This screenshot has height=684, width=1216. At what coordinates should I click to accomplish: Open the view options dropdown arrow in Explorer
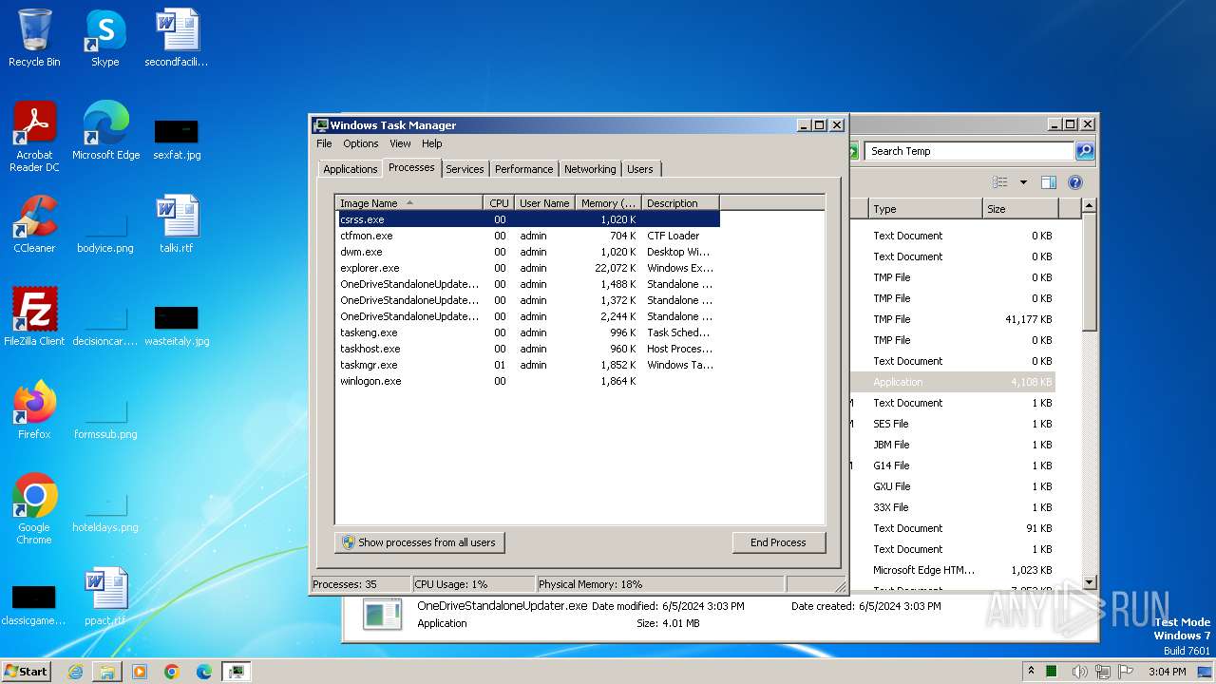pyautogui.click(x=1023, y=182)
